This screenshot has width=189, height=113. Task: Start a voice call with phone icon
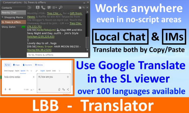coord(43,8)
